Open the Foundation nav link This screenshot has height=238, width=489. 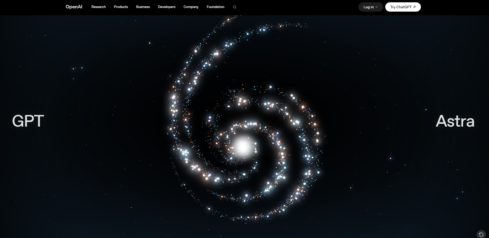215,7
